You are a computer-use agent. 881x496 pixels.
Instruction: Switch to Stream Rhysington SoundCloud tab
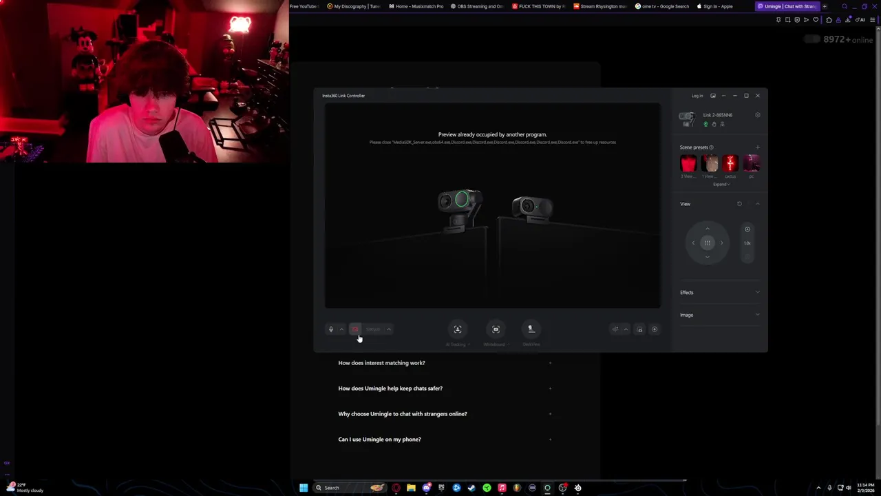600,6
